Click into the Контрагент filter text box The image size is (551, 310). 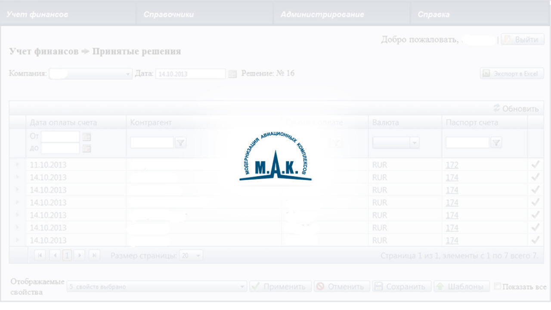coord(152,143)
